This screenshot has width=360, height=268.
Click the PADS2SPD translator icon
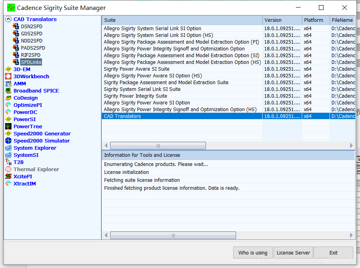pyautogui.click(x=16, y=48)
